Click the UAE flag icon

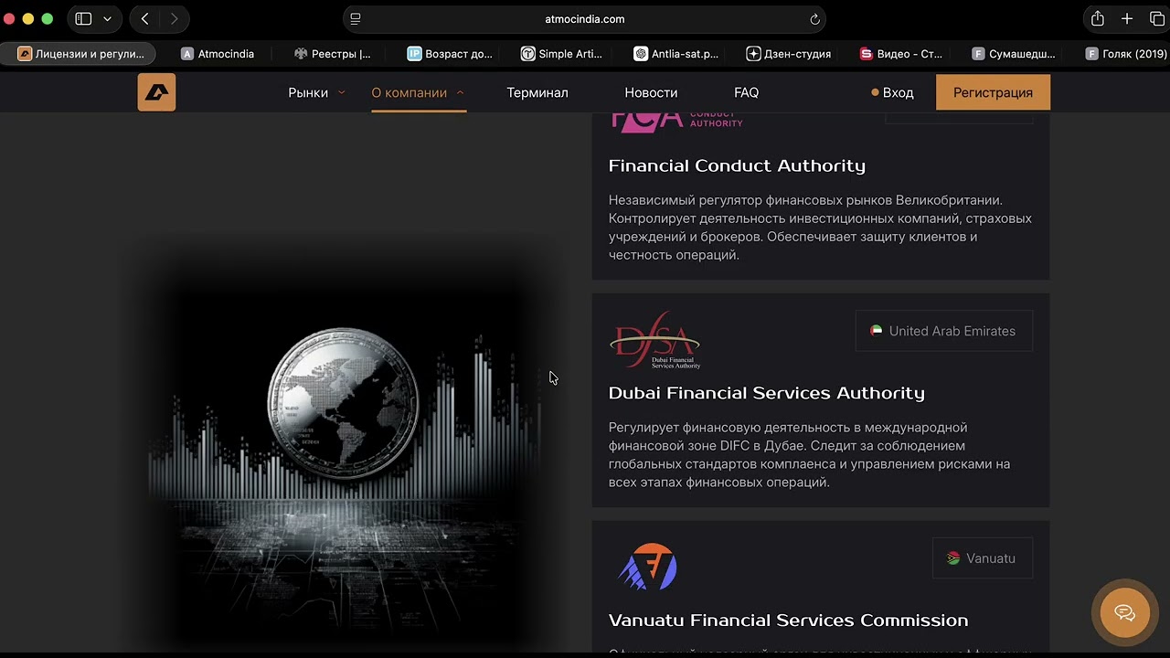click(x=877, y=331)
